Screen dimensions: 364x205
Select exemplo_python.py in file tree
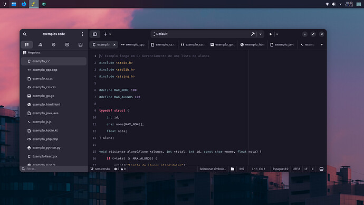[x=54, y=148]
